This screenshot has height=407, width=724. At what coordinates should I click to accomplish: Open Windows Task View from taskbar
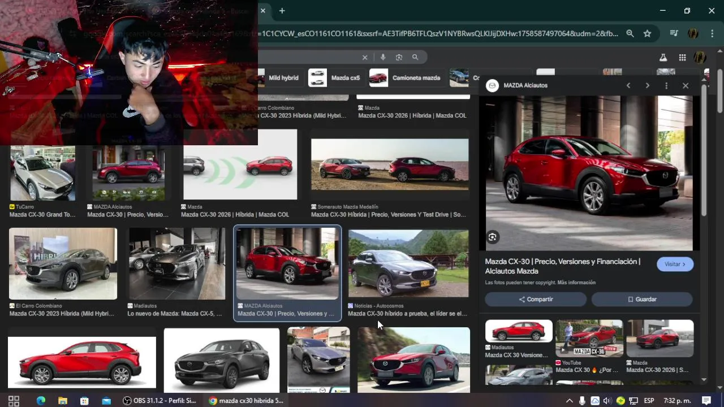tap(14, 401)
